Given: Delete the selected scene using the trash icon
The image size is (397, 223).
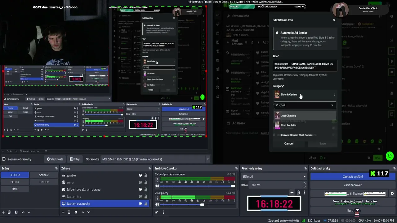Looking at the screenshot, I should 9,212.
